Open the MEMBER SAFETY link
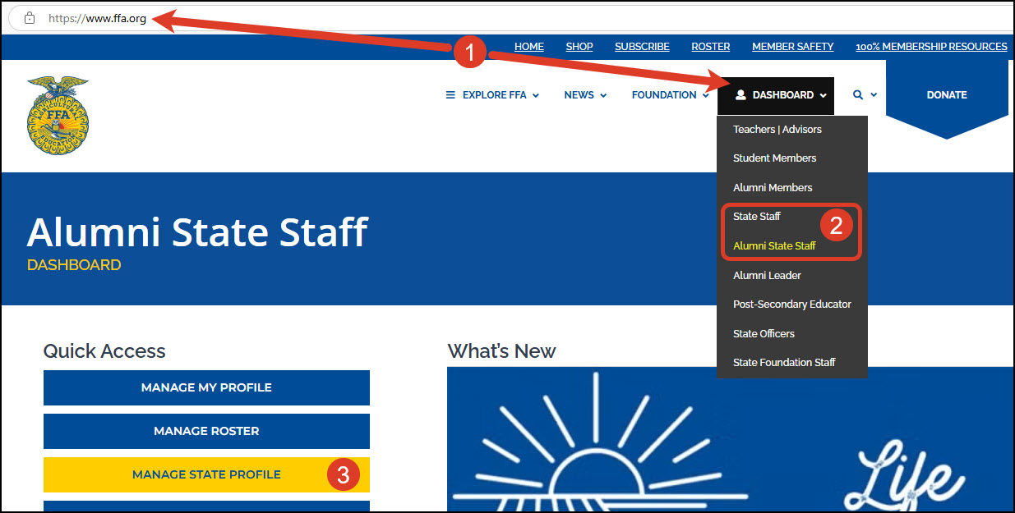This screenshot has height=513, width=1015. [x=793, y=47]
